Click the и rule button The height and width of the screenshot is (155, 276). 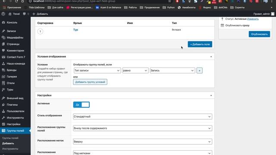199,71
